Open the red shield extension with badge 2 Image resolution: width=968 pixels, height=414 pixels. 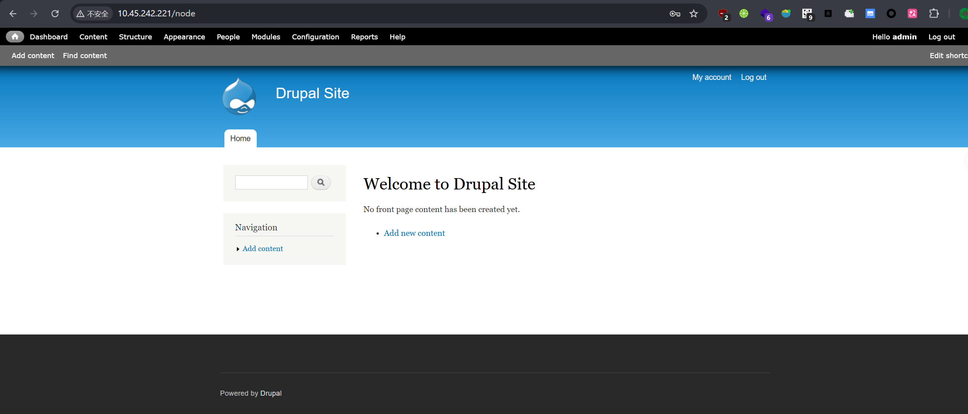click(723, 14)
